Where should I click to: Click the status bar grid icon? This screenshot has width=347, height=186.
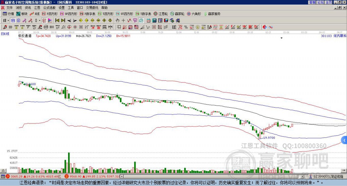[3, 176]
